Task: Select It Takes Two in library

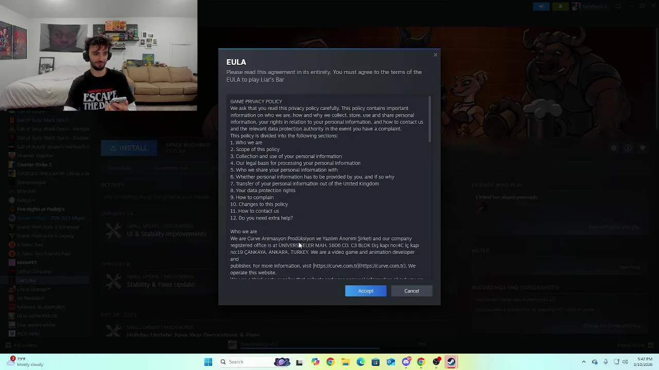Action: (30, 245)
